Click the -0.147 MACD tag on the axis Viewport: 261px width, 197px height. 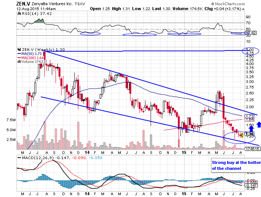coord(251,185)
